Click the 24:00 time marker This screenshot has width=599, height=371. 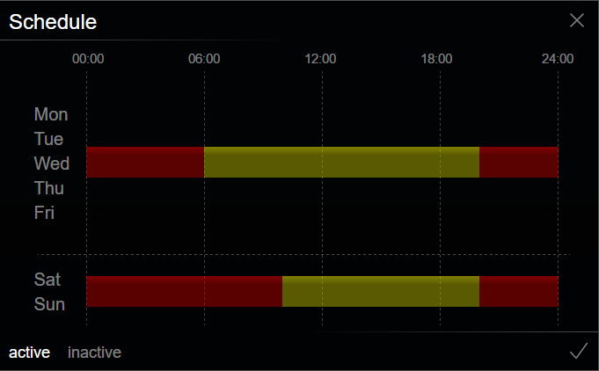(x=558, y=59)
